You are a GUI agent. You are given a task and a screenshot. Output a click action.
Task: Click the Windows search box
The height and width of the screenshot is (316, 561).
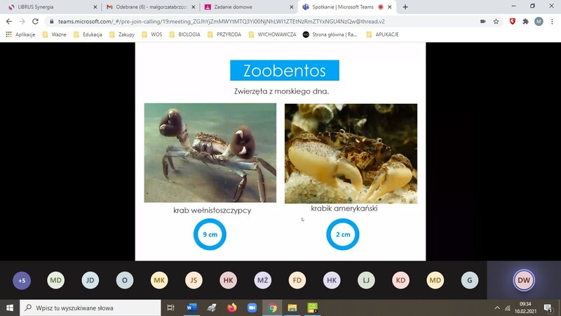point(91,308)
